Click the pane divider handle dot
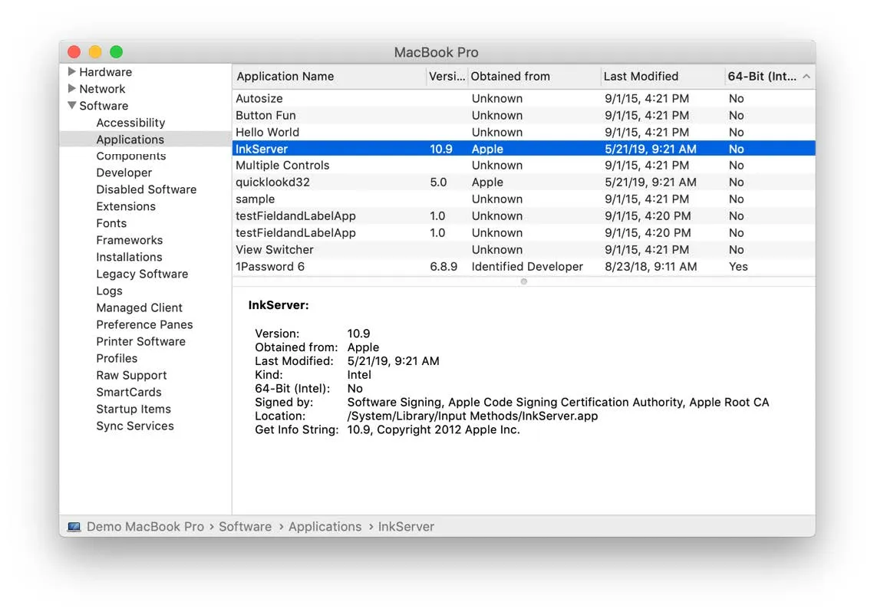This screenshot has height=615, width=874. [x=523, y=281]
